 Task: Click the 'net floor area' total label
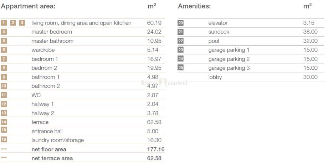[x=49, y=149]
